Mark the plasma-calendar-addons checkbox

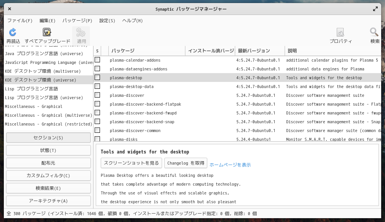97,60
